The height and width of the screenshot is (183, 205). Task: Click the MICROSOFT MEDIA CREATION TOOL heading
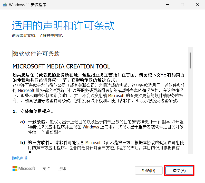point(61,66)
